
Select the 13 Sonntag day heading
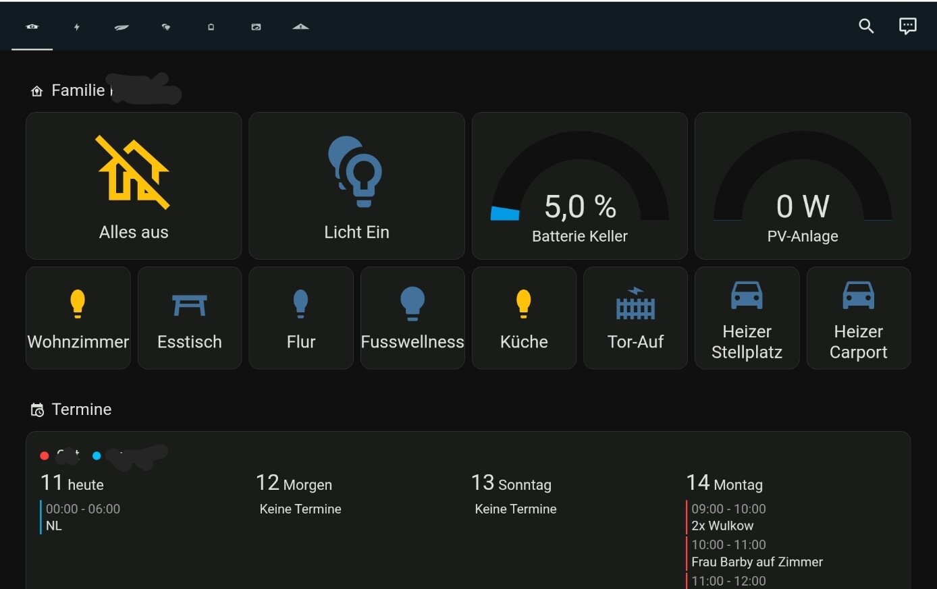click(511, 483)
